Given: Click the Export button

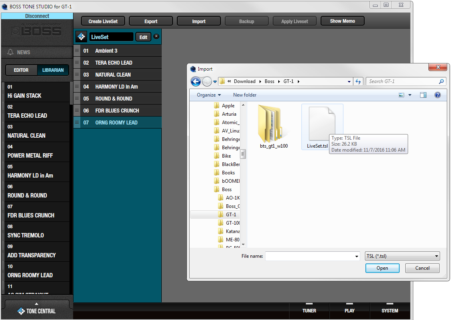Looking at the screenshot, I should pos(151,21).
